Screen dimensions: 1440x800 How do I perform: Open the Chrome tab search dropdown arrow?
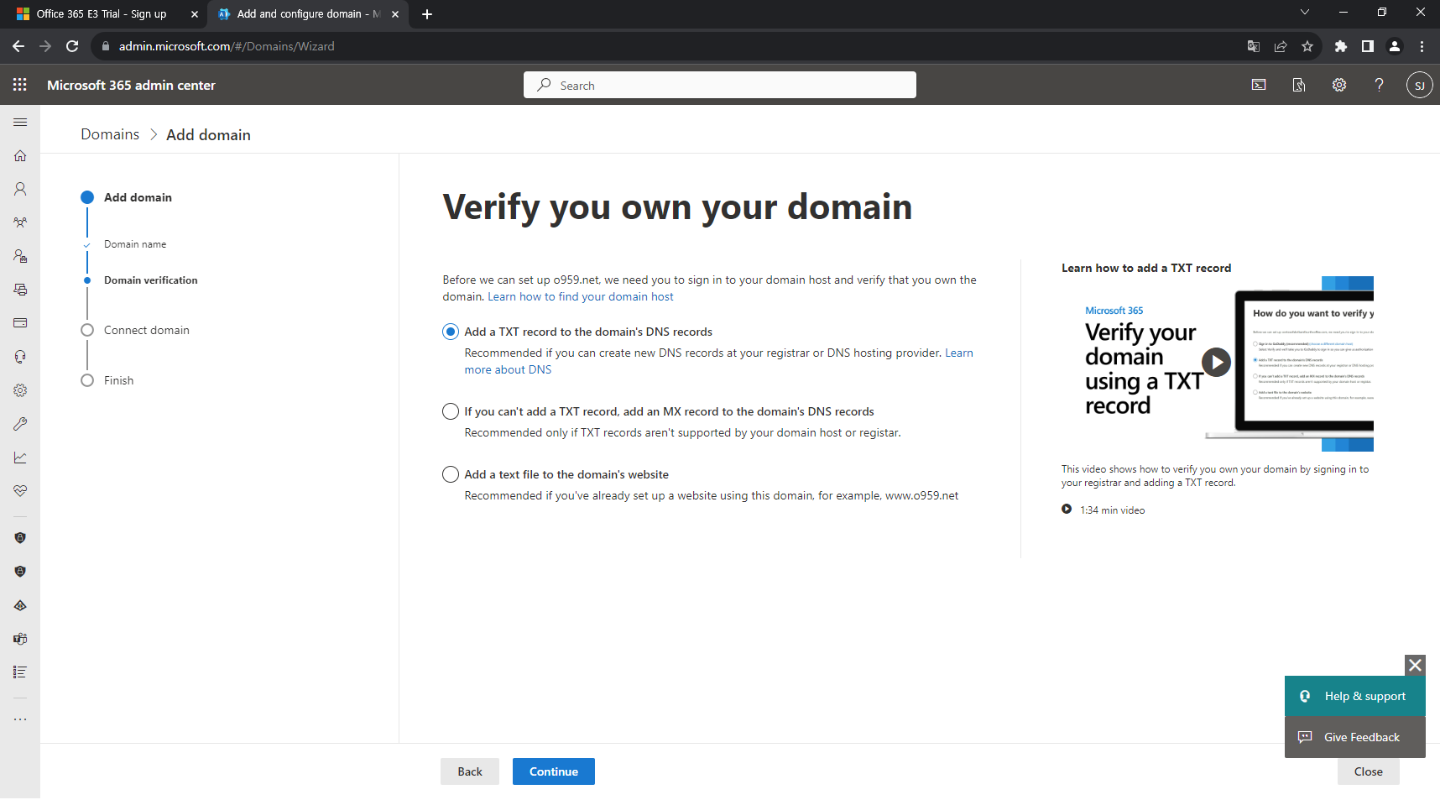click(x=1304, y=12)
